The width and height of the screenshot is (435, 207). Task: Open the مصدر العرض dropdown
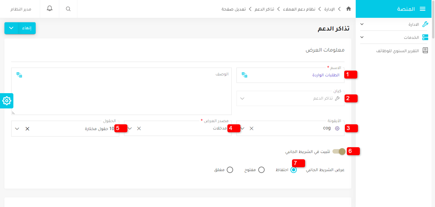click(x=130, y=128)
